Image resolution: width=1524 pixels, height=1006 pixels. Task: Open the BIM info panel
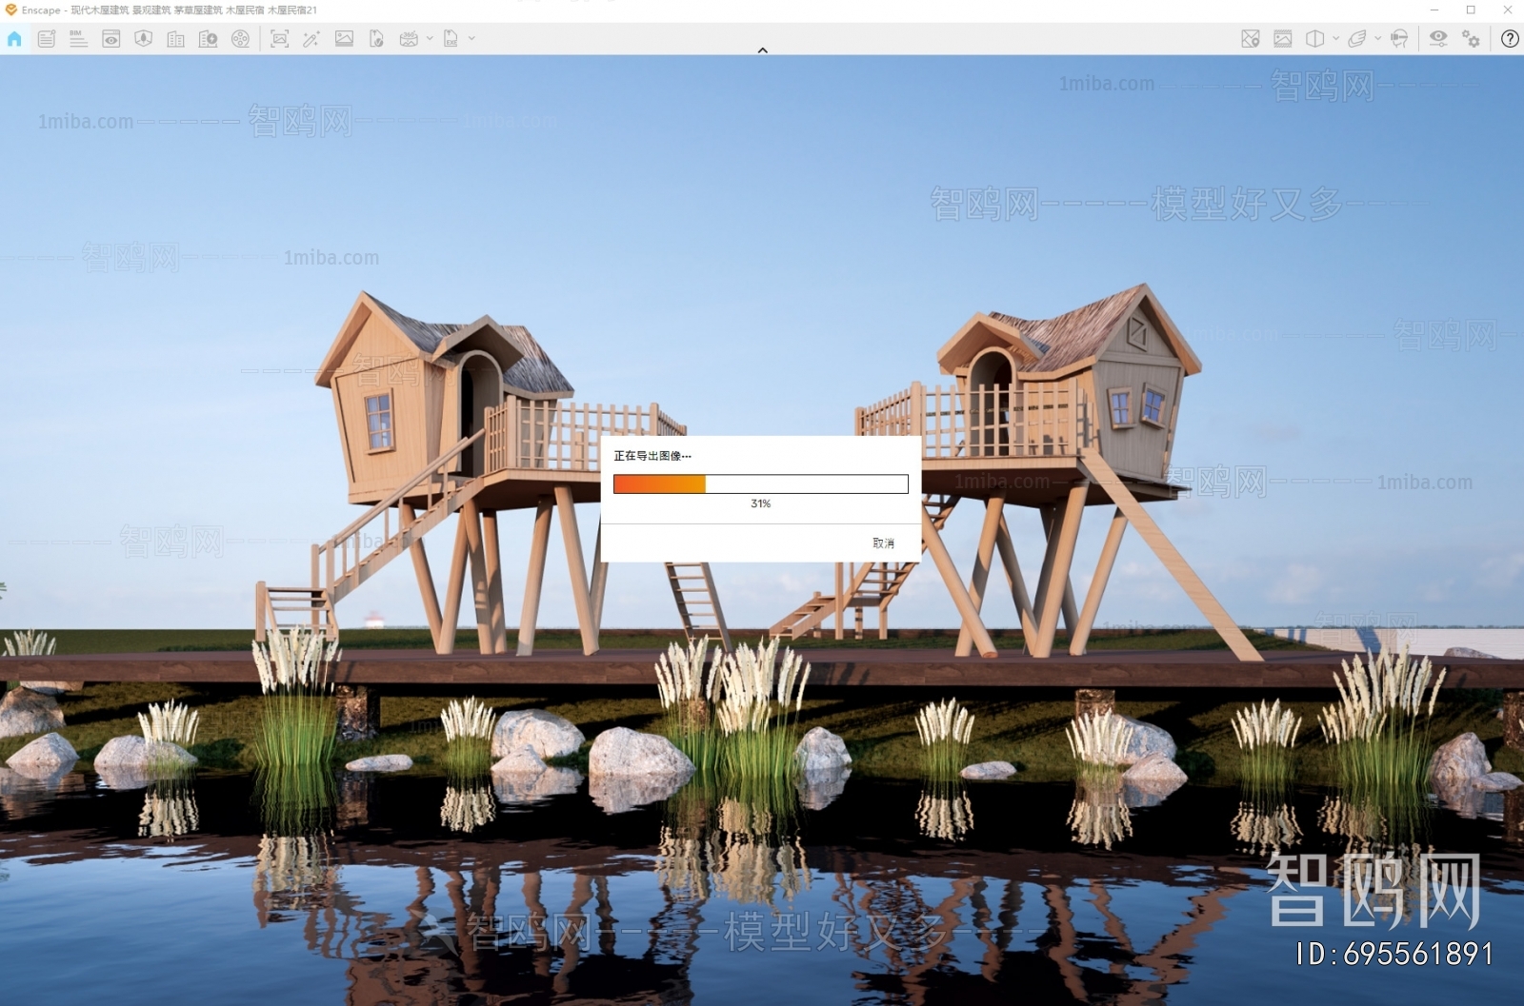78,39
